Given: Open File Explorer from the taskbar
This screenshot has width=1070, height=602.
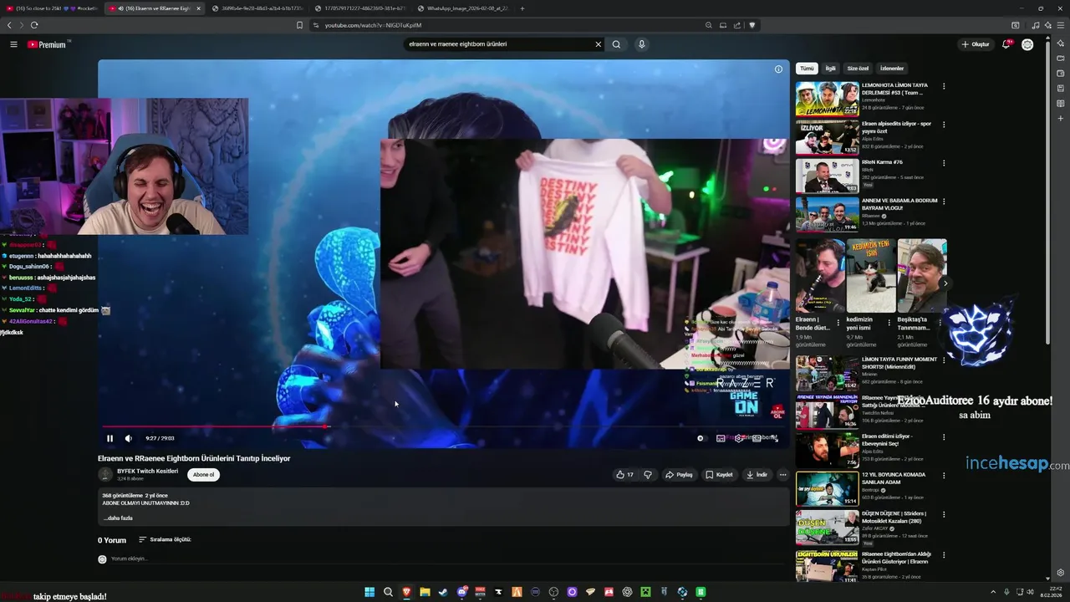Looking at the screenshot, I should tap(425, 592).
